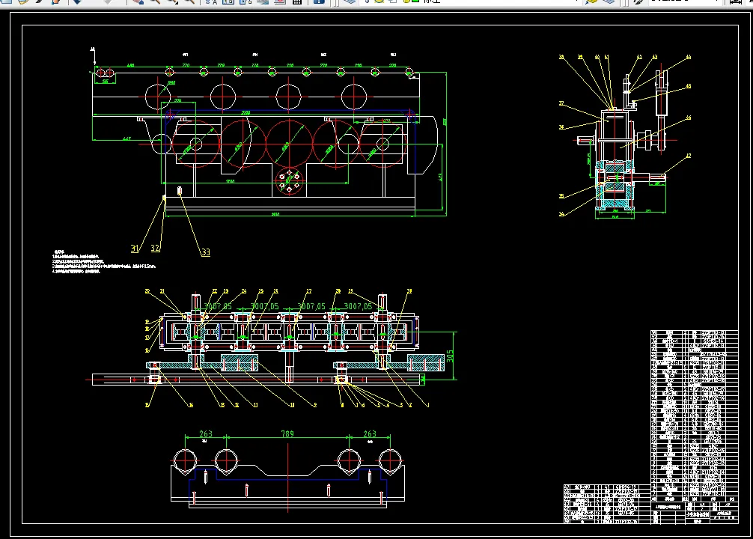Screen dimensions: 753x539
Task: Click the Help question mark icon
Action: tap(319, 2)
